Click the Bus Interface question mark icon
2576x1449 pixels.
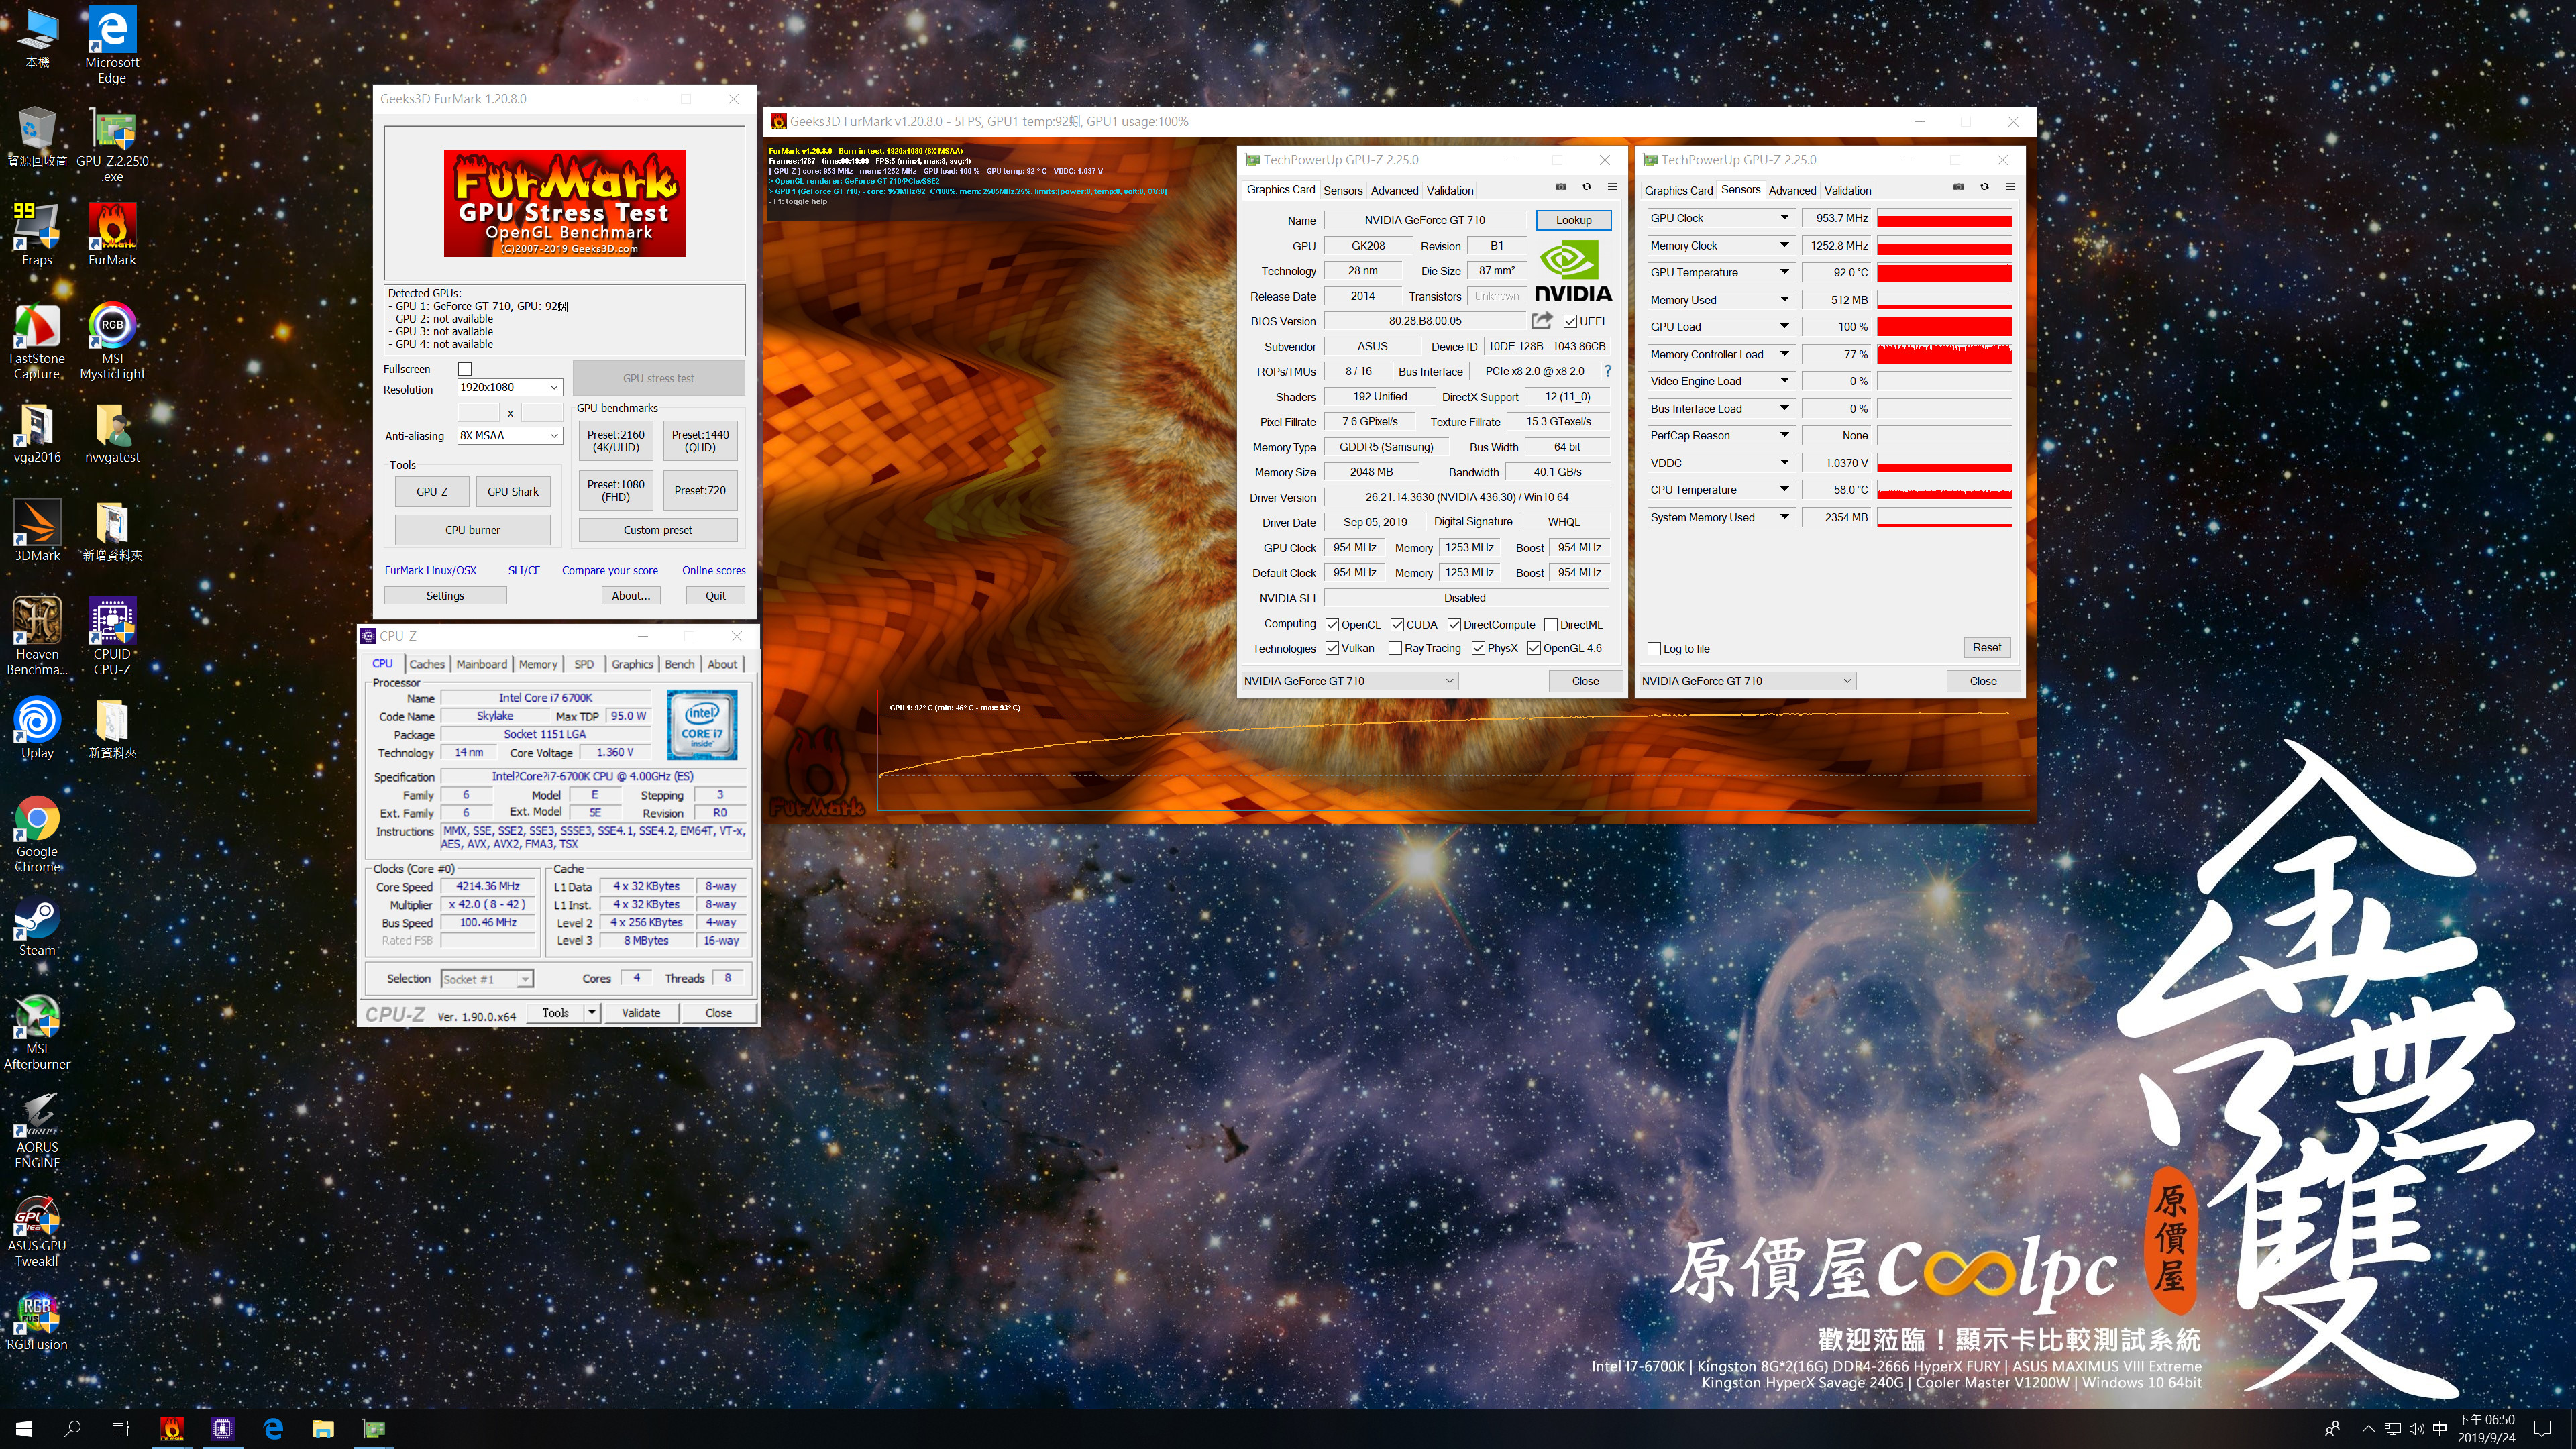coord(1608,371)
